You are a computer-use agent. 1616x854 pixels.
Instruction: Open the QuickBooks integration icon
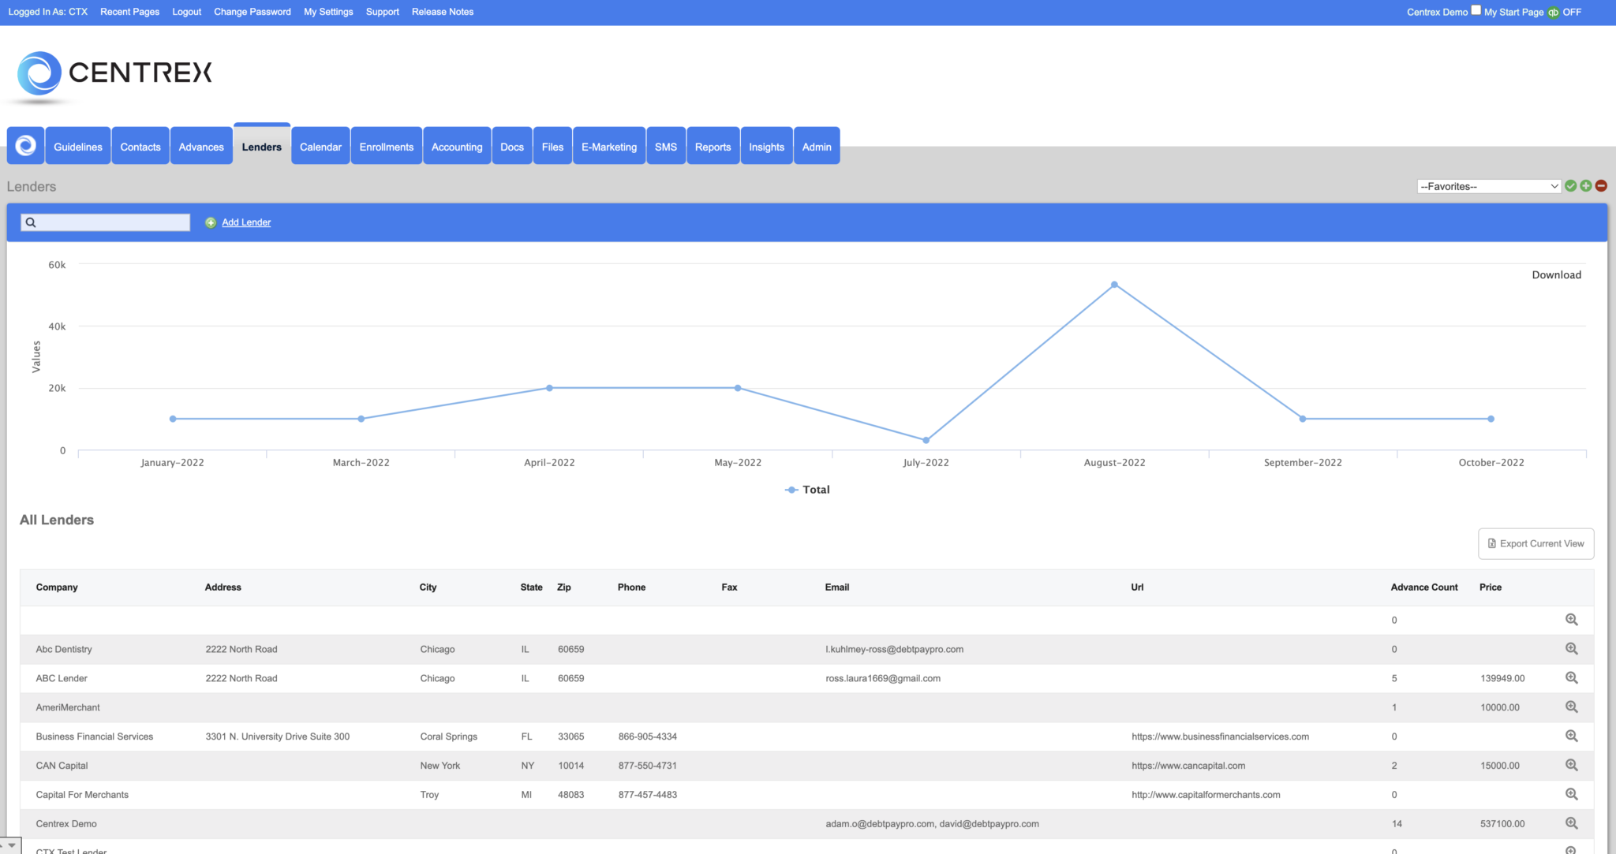(x=1554, y=12)
